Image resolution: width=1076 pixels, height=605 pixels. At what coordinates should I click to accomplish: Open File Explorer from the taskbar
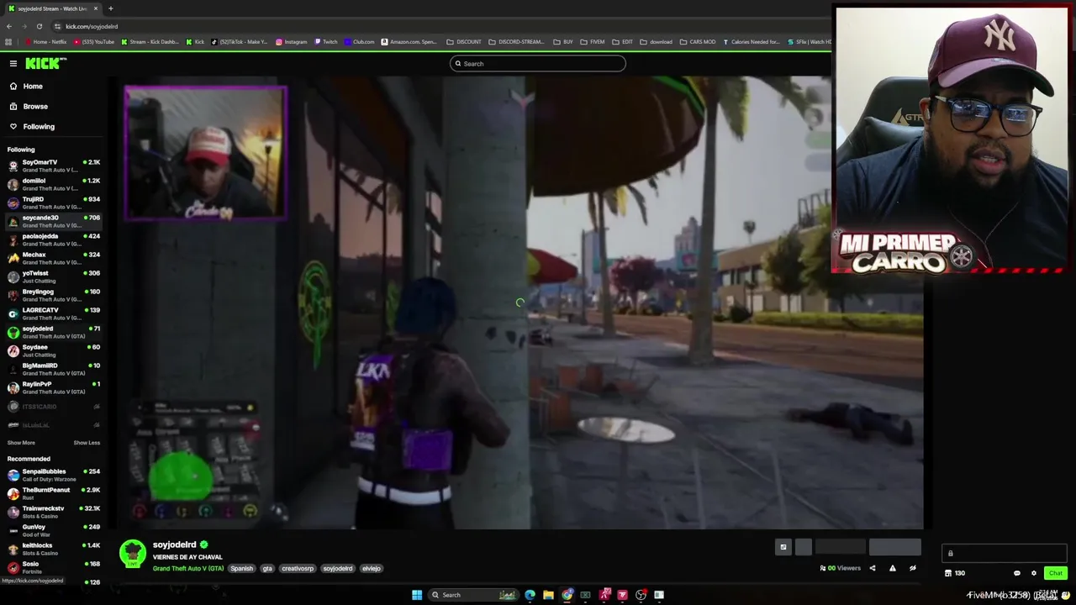548,595
